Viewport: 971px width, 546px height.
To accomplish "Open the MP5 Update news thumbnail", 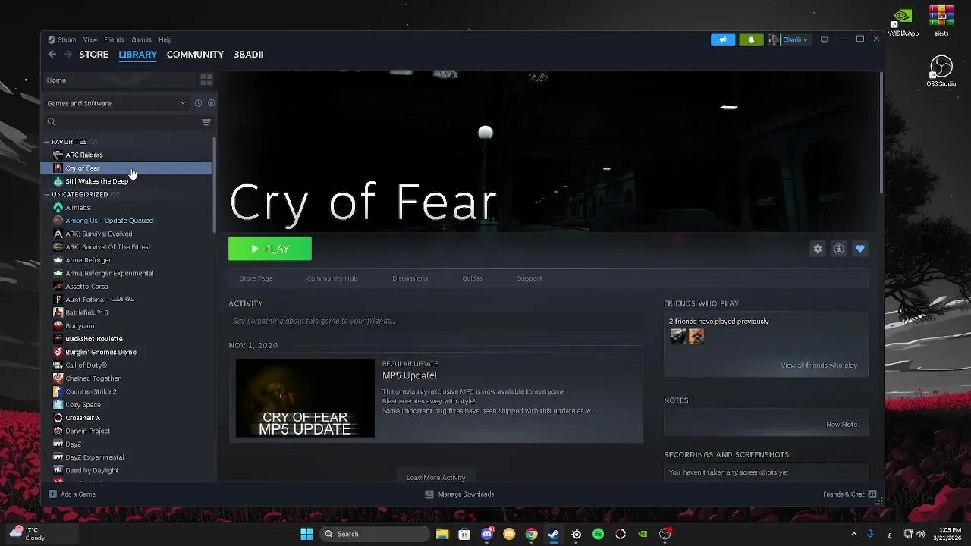I will tap(305, 398).
